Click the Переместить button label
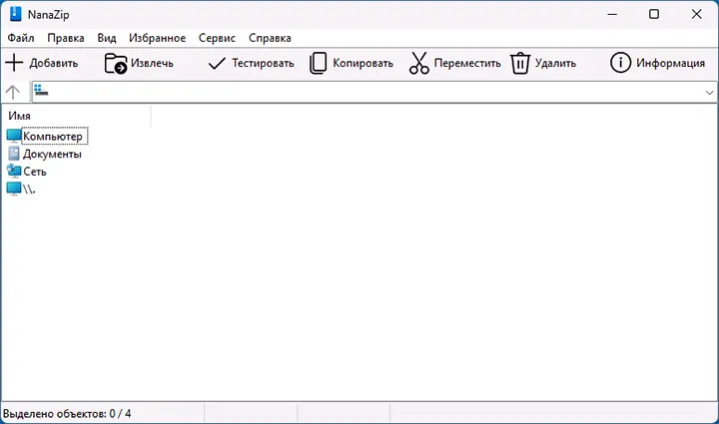 click(x=467, y=63)
